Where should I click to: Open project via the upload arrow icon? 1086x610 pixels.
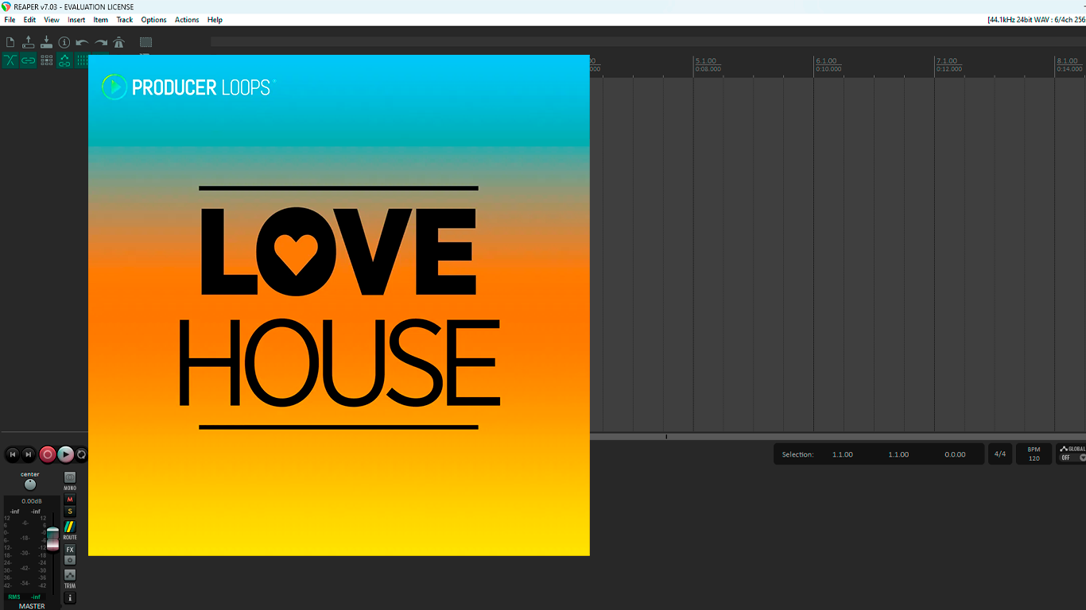pos(28,42)
